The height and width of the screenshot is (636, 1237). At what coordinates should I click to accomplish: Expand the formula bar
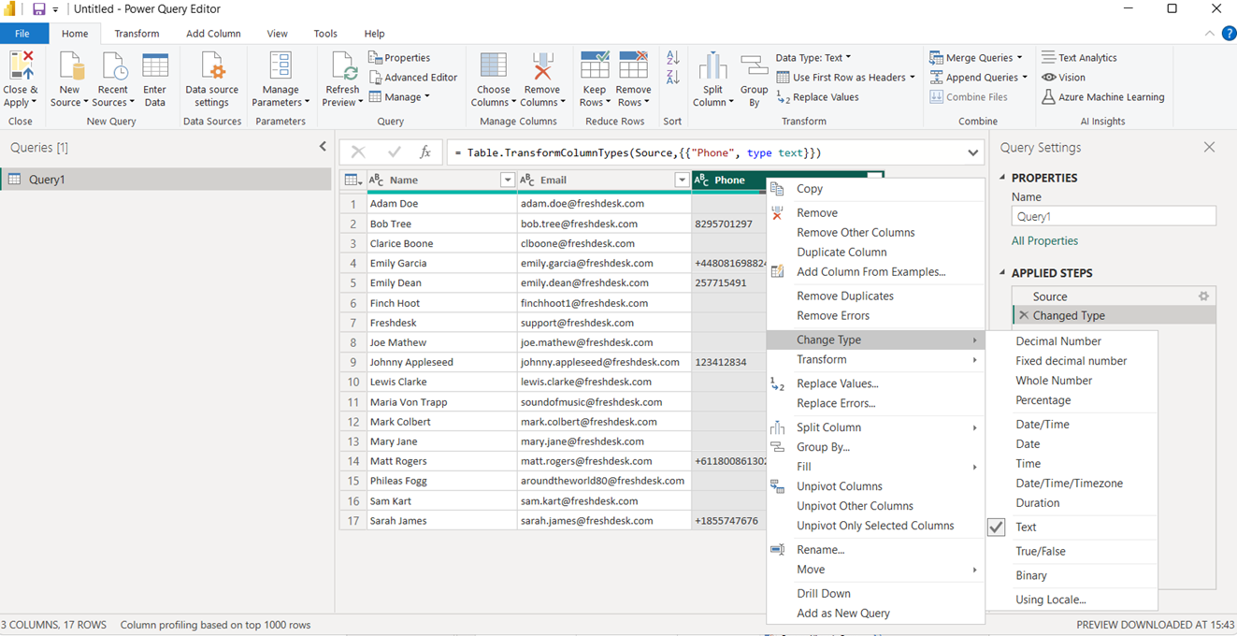click(973, 152)
